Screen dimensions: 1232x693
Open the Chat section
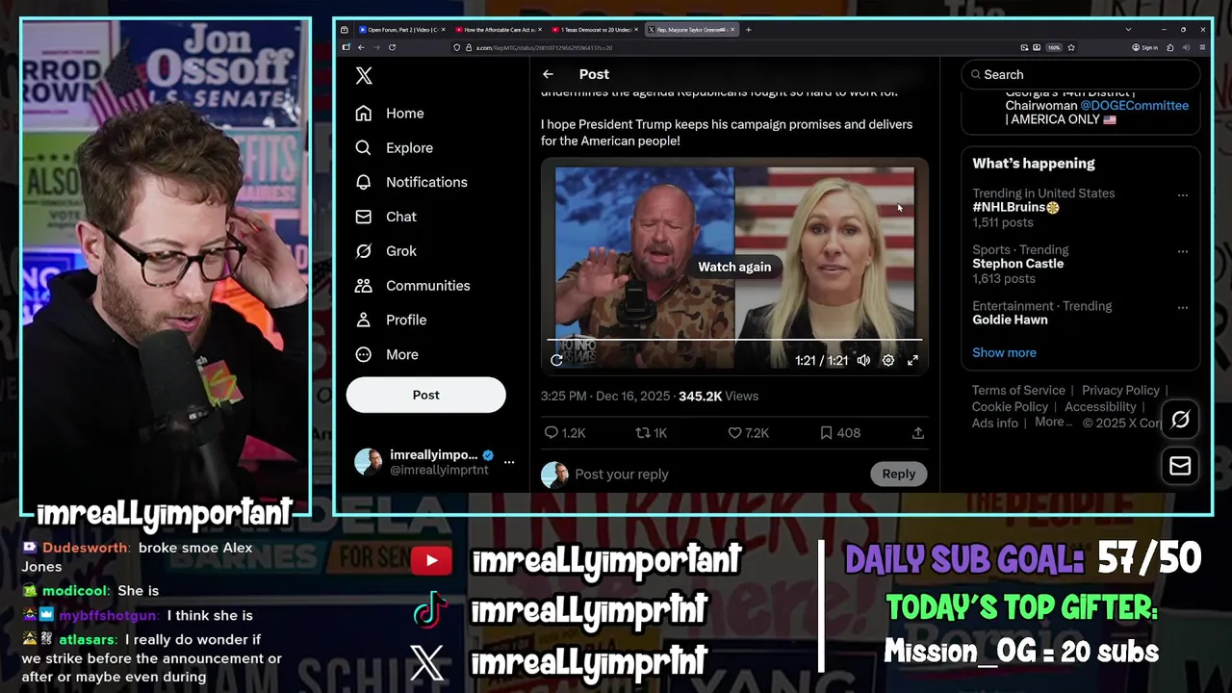click(386, 217)
